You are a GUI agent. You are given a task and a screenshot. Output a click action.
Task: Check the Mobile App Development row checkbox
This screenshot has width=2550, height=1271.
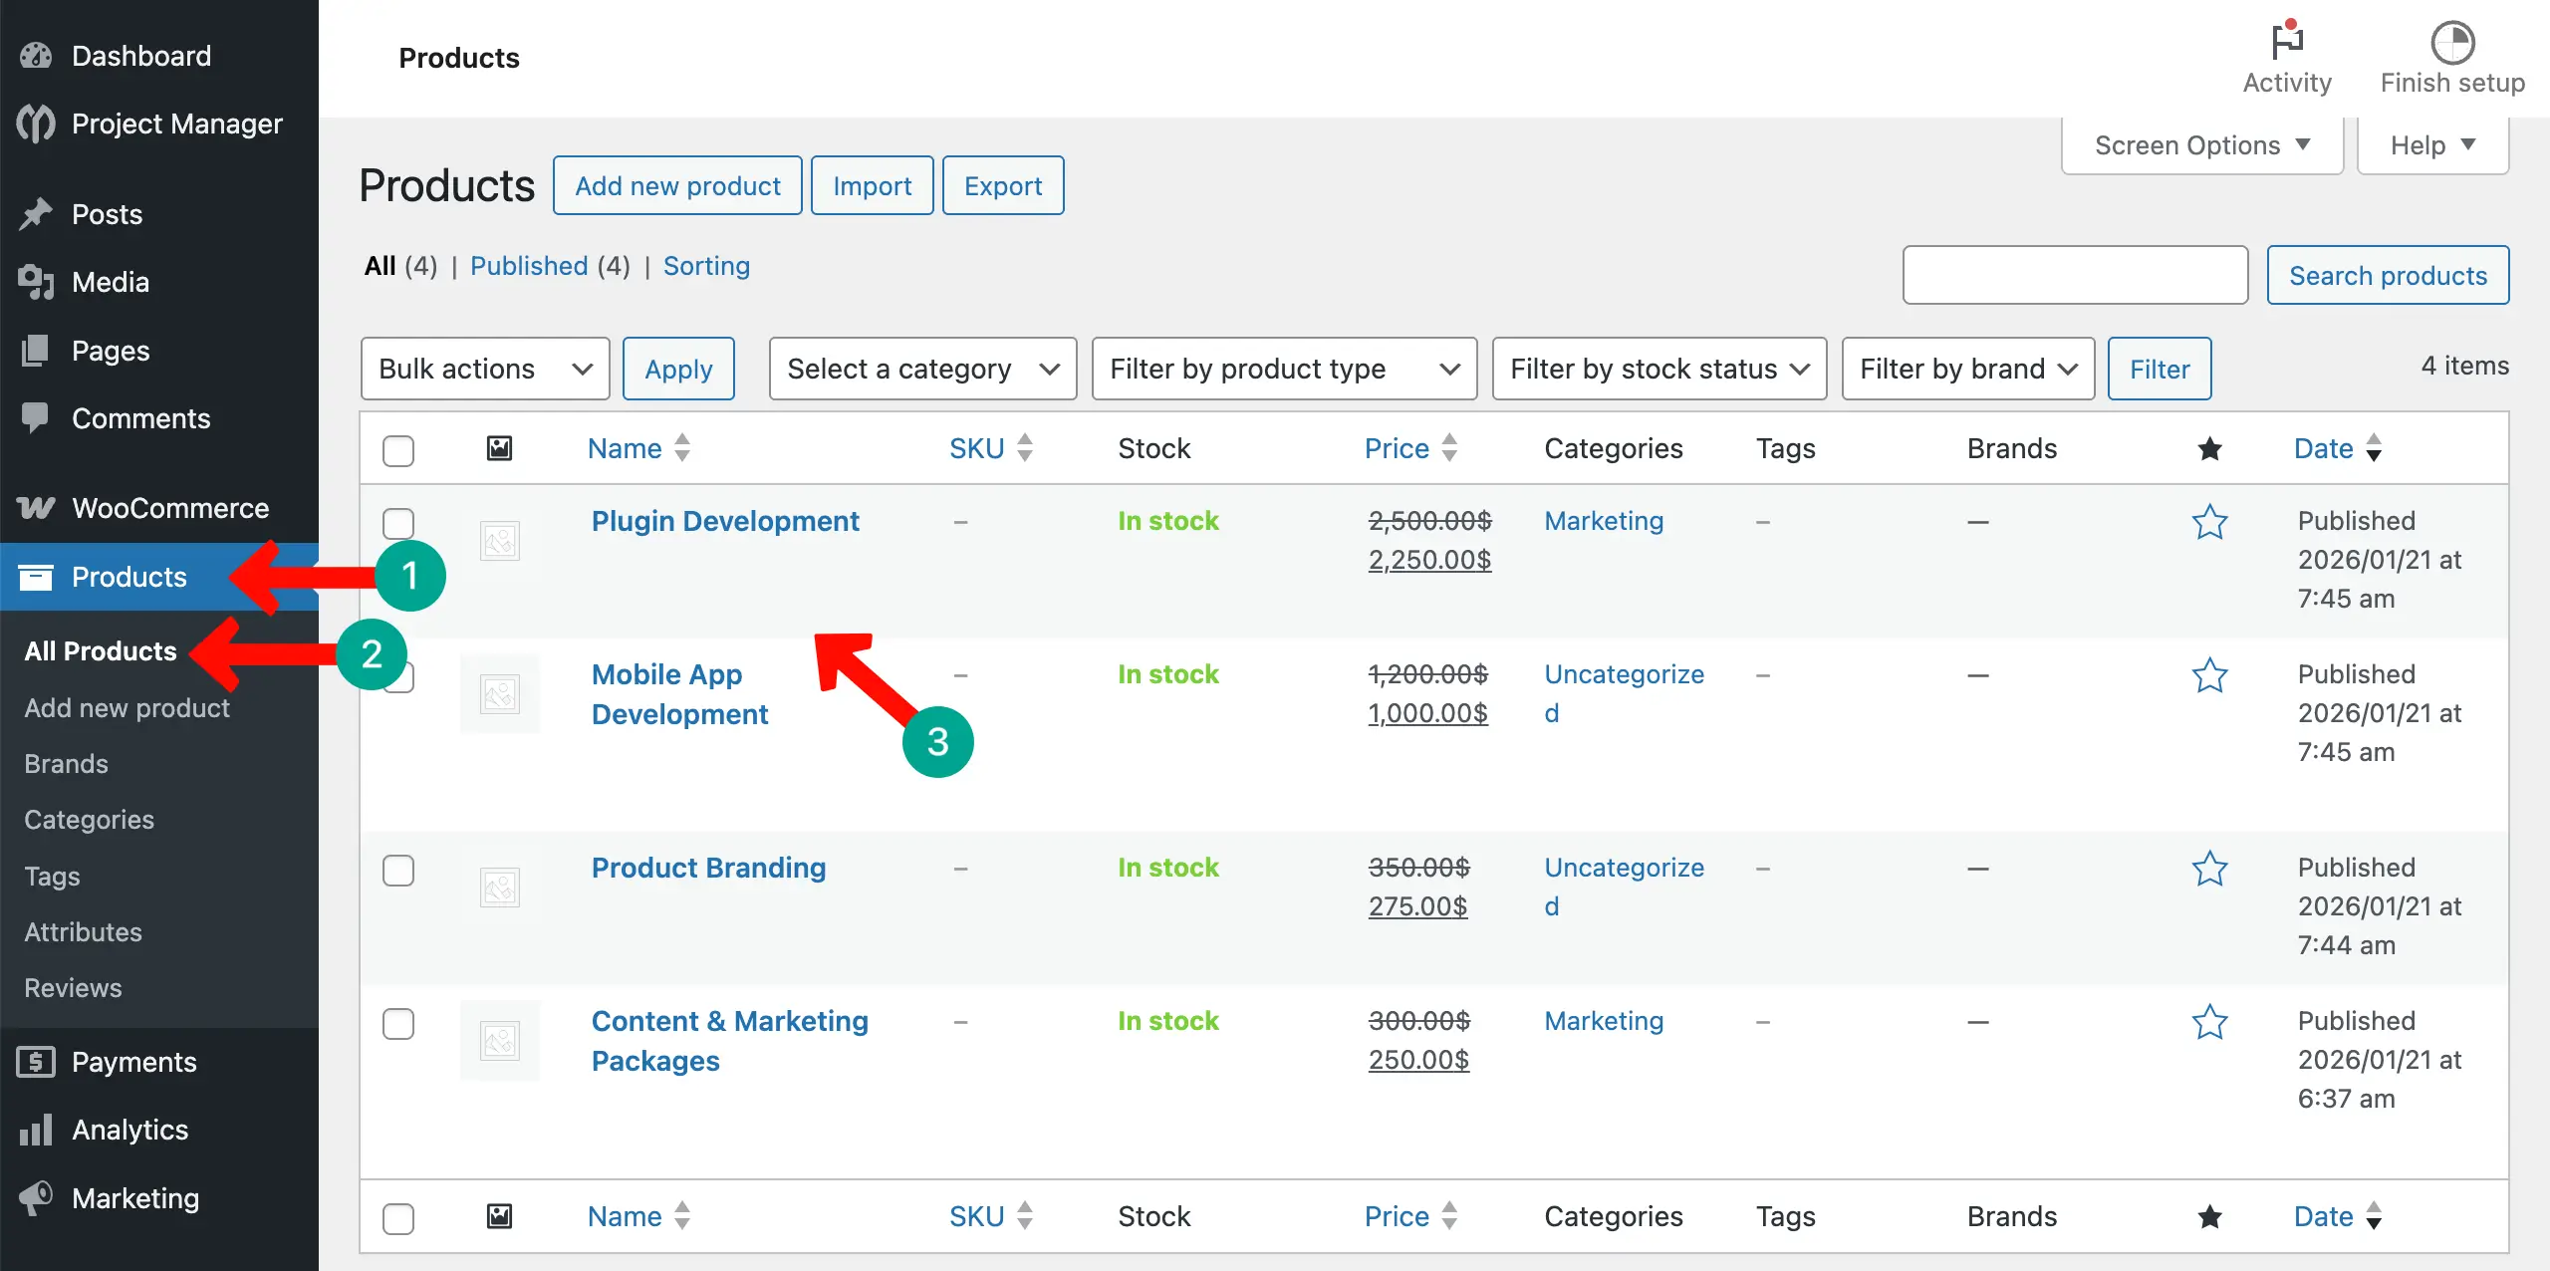[398, 676]
